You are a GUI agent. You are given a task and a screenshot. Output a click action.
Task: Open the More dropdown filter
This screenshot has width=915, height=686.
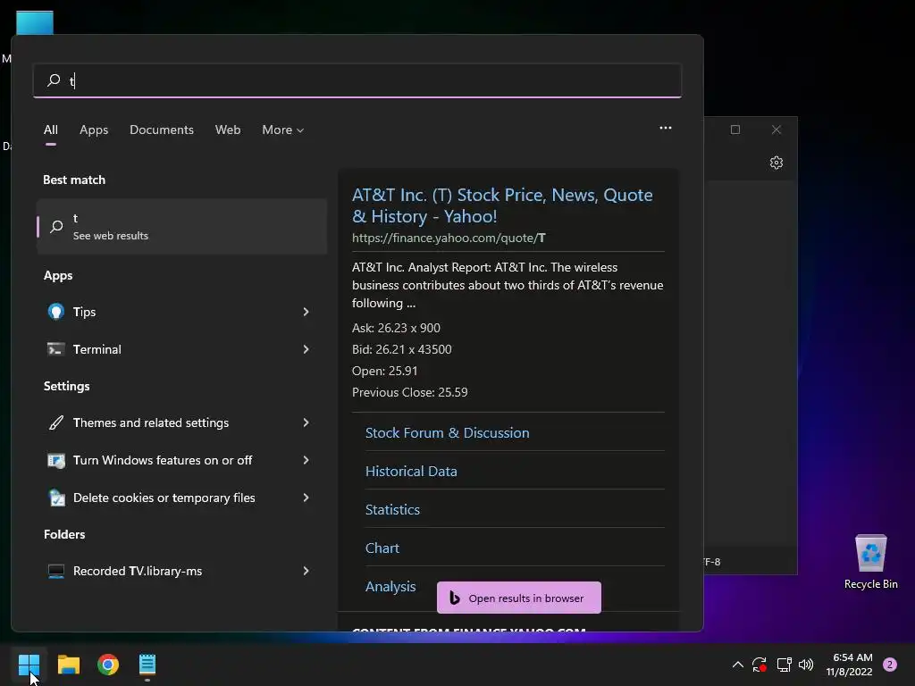pyautogui.click(x=283, y=130)
